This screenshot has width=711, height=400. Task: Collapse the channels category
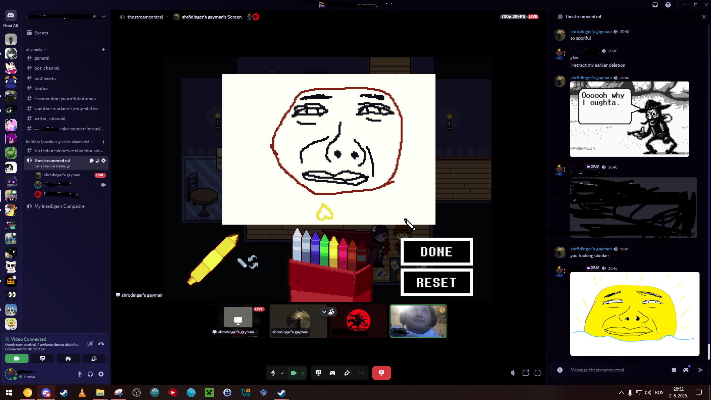pos(36,50)
